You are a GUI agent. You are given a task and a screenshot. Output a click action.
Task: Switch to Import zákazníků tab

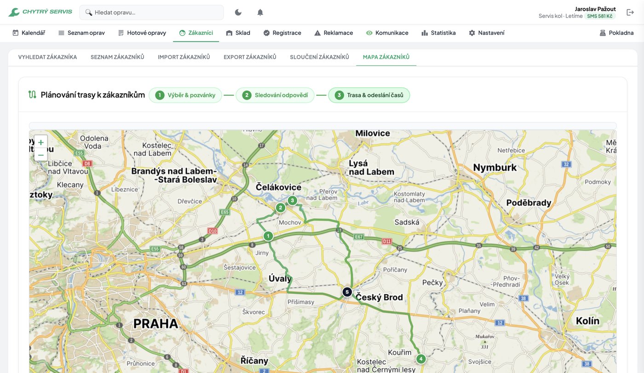point(184,57)
